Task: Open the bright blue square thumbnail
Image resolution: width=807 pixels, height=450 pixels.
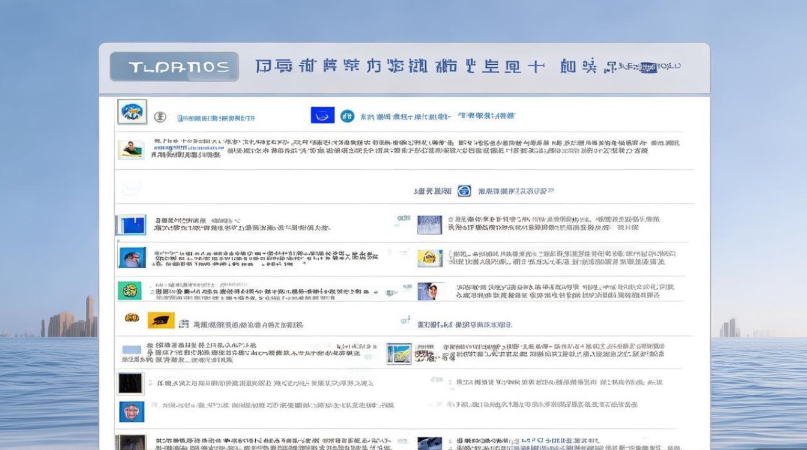Action: coord(131,225)
